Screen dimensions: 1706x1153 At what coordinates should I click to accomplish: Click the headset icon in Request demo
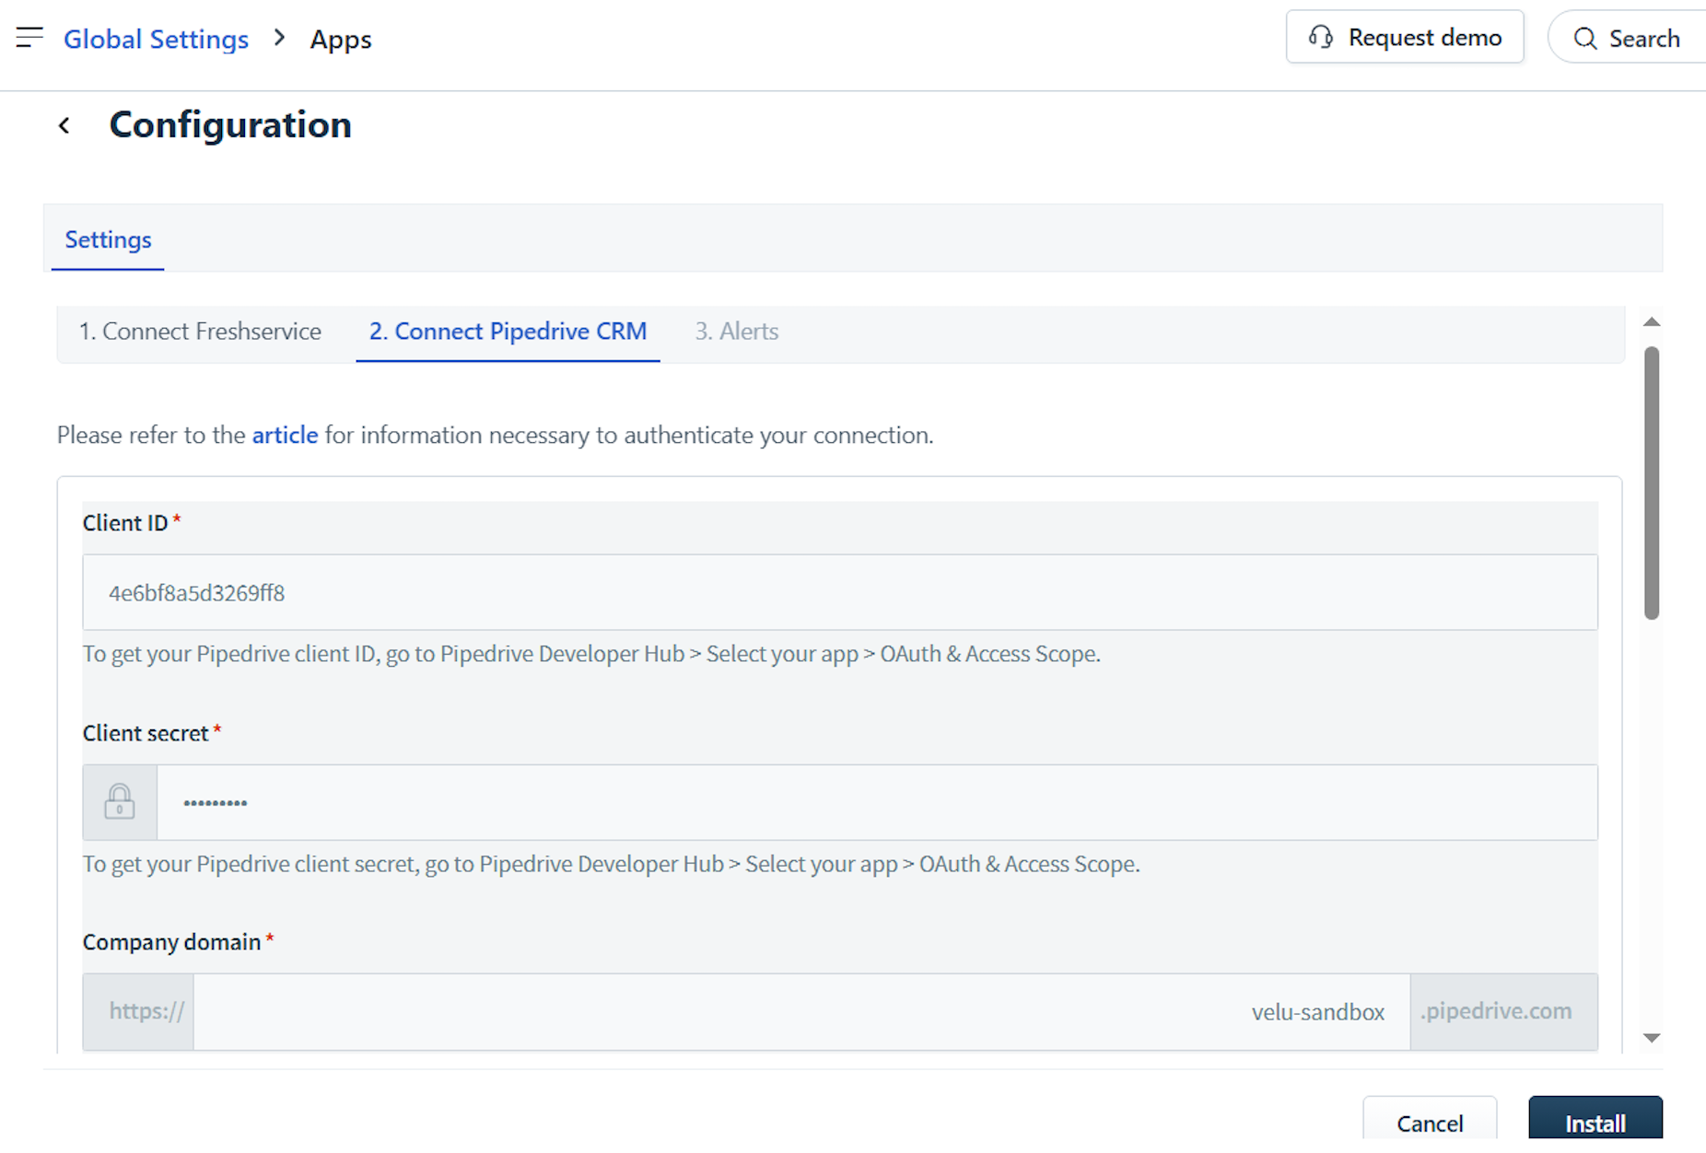1320,37
